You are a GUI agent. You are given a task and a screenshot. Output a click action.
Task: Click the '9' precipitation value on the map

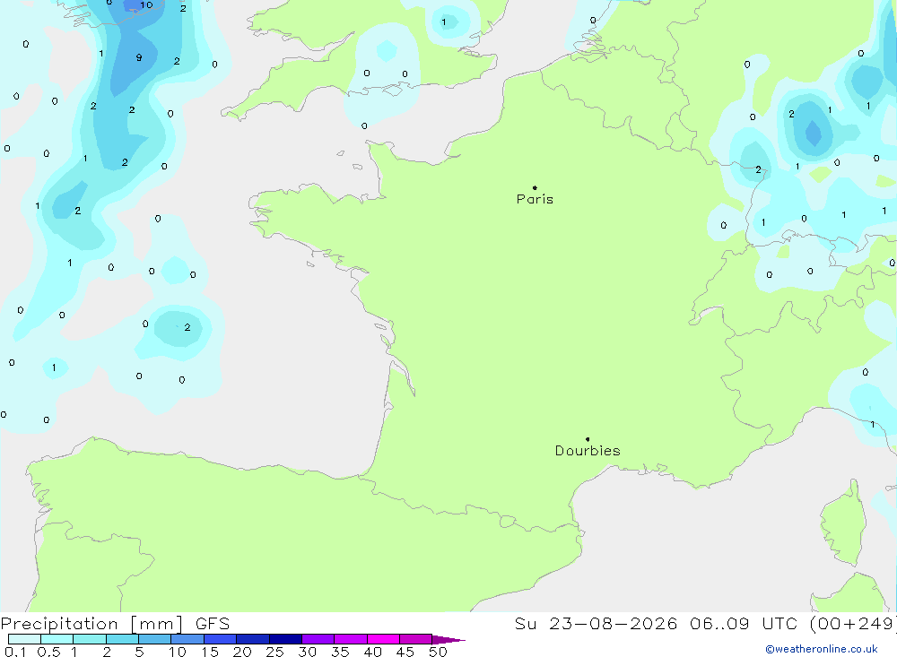(x=139, y=57)
